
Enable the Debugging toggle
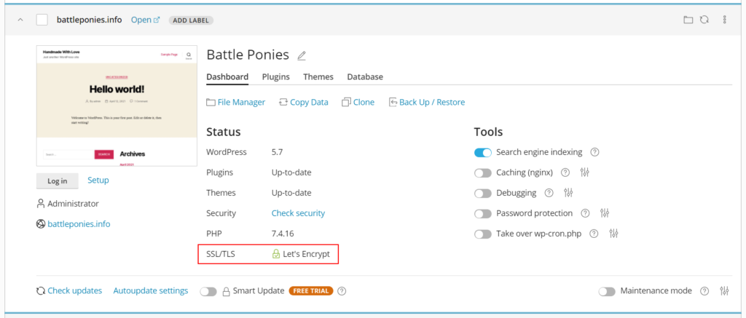click(483, 194)
